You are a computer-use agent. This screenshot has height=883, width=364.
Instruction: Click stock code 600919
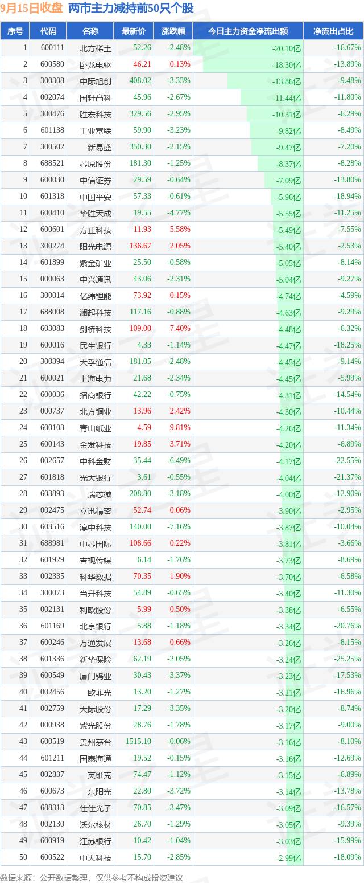(52, 840)
